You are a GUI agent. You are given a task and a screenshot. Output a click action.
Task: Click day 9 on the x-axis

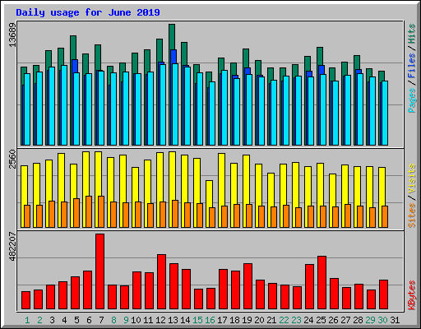126,320
